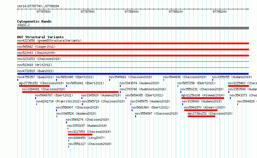Click the 97787900 ruler position label
This screenshot has height=158, width=257.
[x=87, y=12]
